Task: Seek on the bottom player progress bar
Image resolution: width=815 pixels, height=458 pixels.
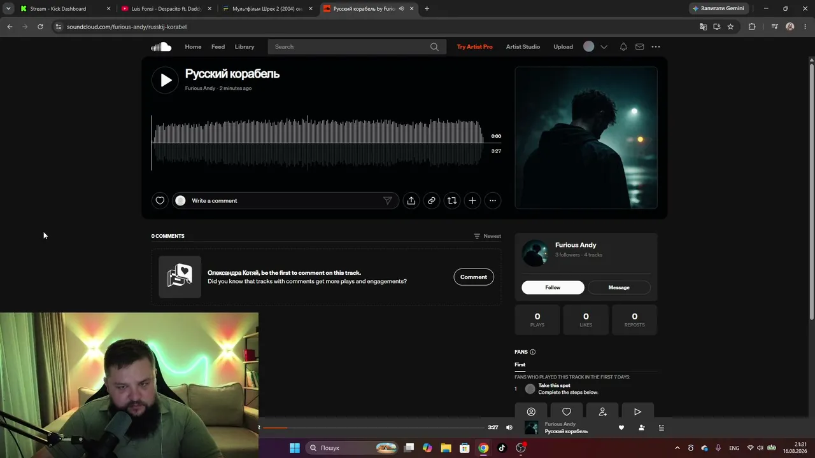Action: point(373,427)
